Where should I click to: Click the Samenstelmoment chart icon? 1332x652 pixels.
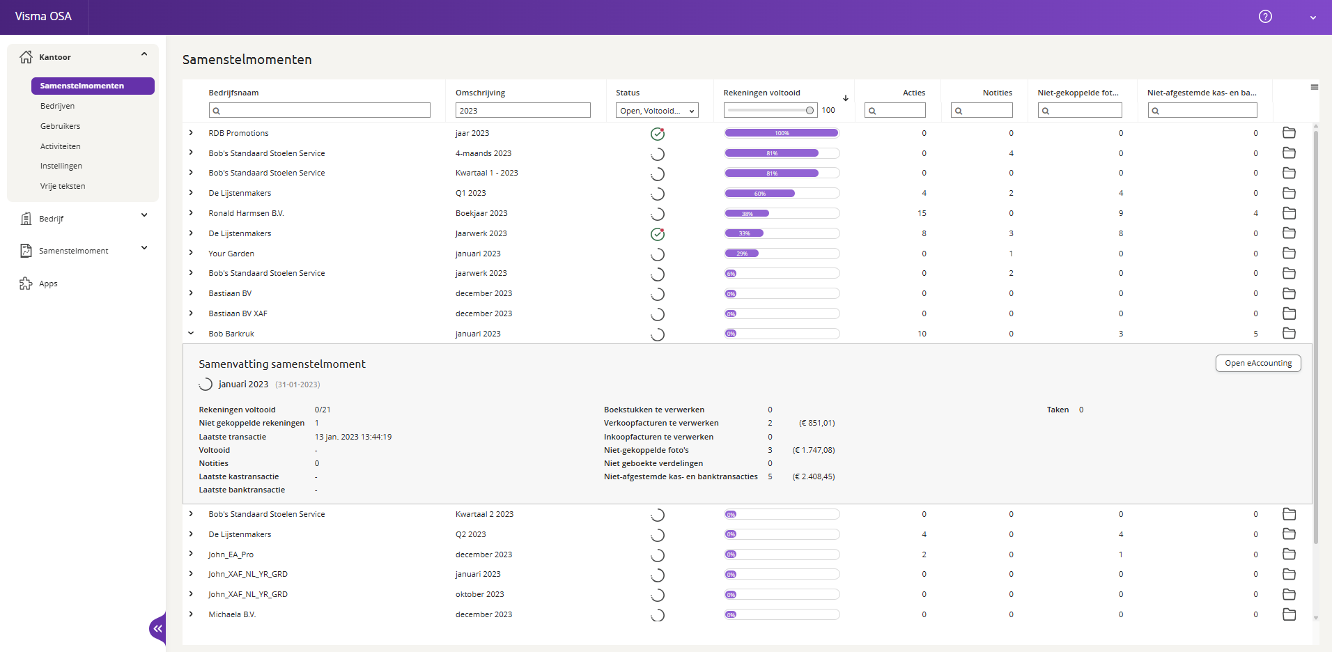tap(26, 251)
